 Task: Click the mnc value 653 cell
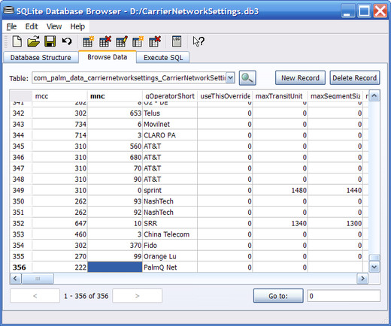click(x=115, y=113)
